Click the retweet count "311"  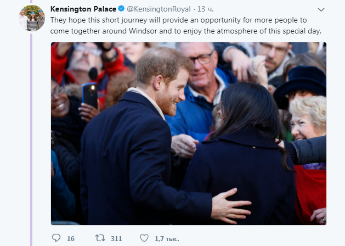[116, 238]
